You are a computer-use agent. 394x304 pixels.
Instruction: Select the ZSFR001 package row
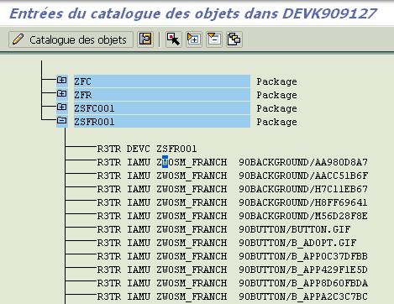[162, 122]
